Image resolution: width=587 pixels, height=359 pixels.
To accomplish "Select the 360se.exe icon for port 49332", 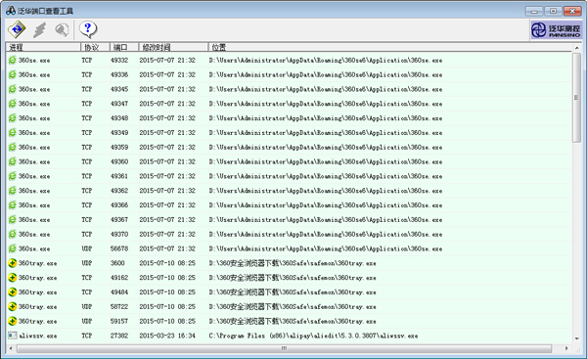I will pyautogui.click(x=13, y=60).
